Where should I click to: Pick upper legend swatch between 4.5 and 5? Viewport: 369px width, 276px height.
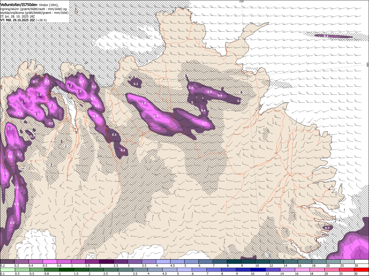coord(177,262)
